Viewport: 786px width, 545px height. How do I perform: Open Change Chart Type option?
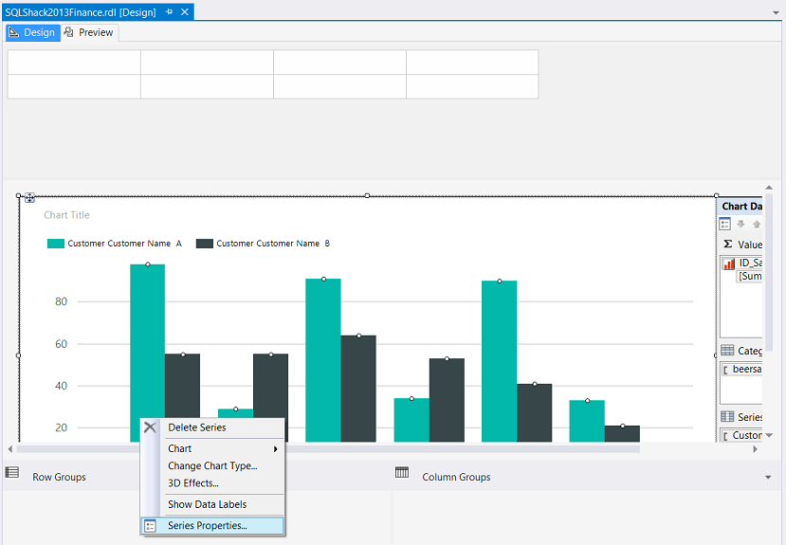pyautogui.click(x=212, y=465)
